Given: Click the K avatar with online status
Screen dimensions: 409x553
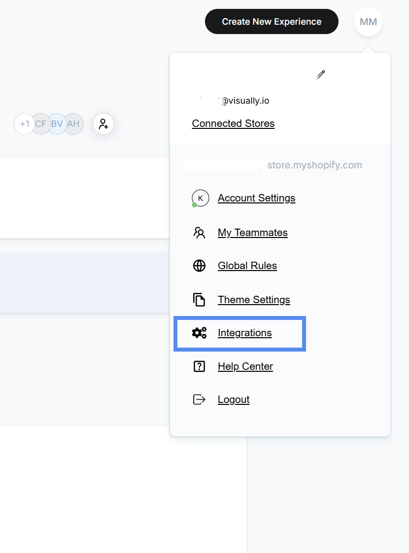Looking at the screenshot, I should coord(200,197).
